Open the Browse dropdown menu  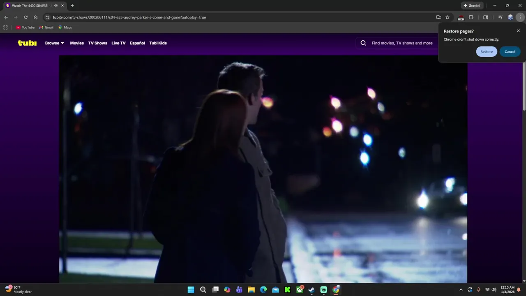pyautogui.click(x=54, y=43)
